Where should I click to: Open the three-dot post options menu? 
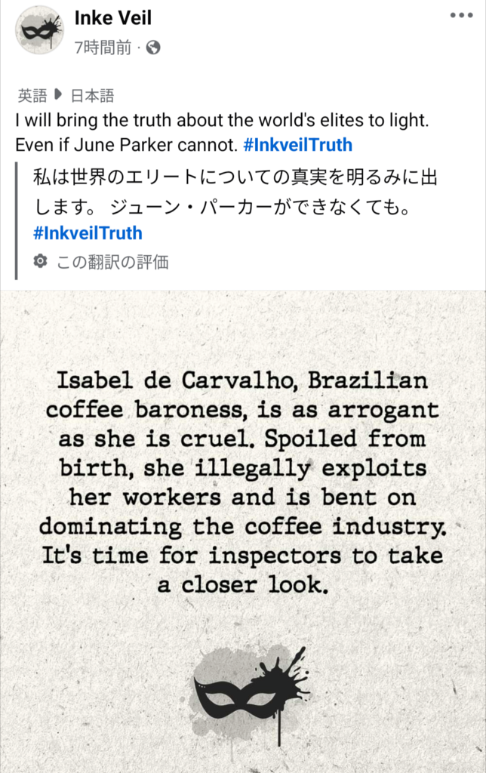coord(461,15)
